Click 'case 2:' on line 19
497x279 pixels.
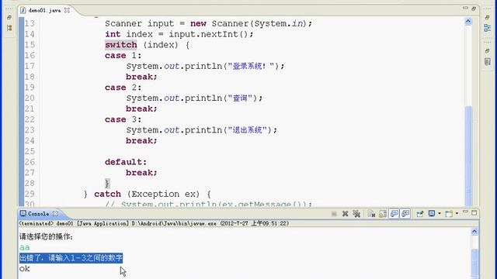123,88
